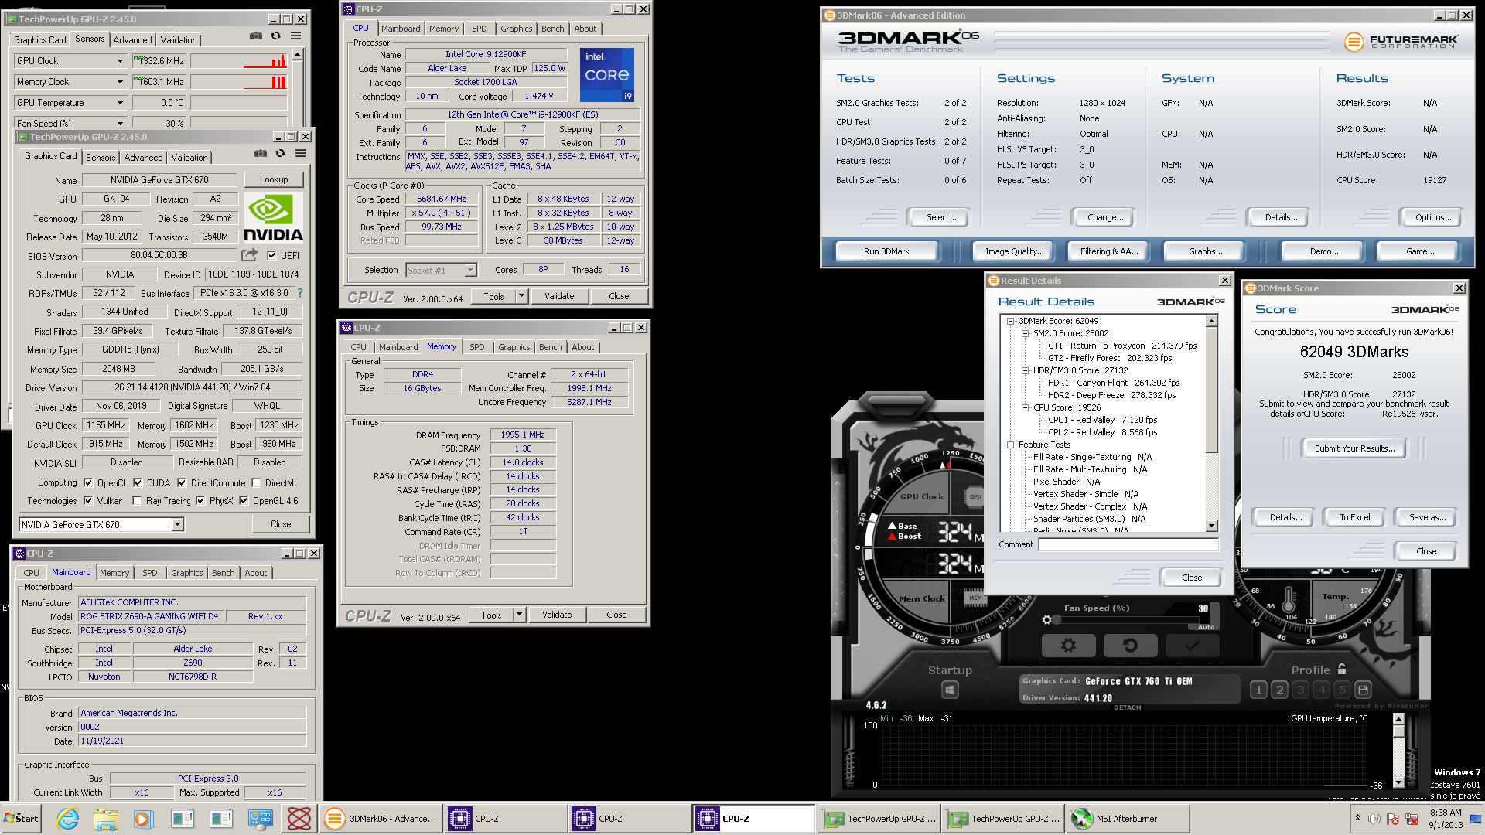Toggle Vulkan checkbox in GPU-Z
Image resolution: width=1485 pixels, height=835 pixels.
point(88,500)
